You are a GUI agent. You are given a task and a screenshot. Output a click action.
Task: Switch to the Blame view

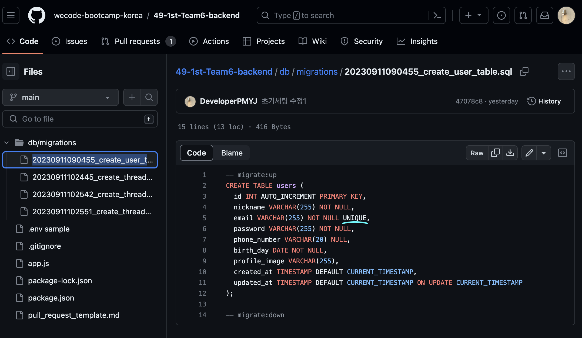[x=232, y=153]
